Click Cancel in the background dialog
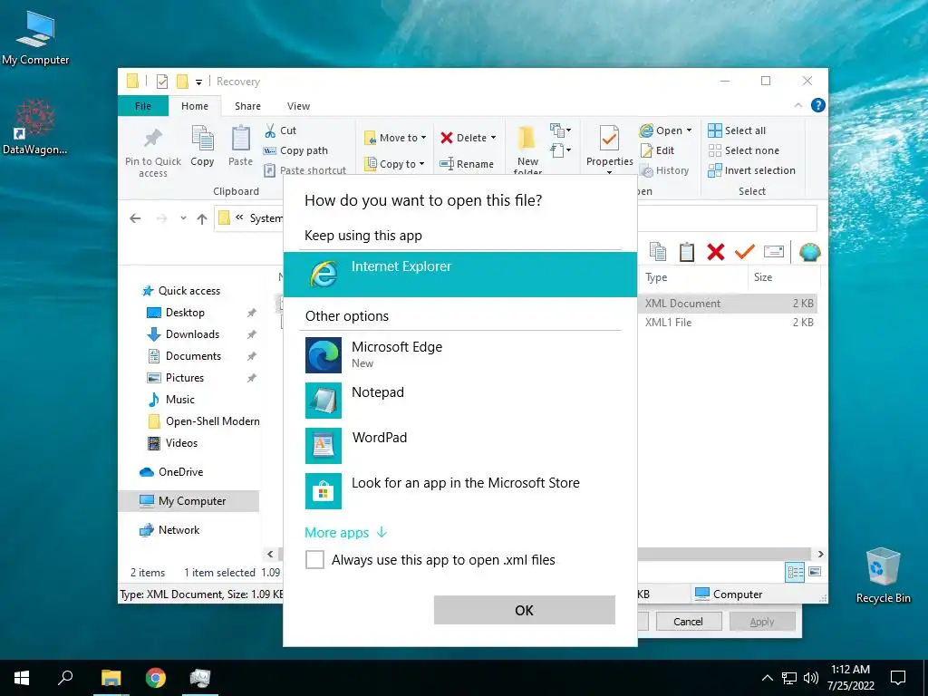The width and height of the screenshot is (928, 696). point(688,622)
